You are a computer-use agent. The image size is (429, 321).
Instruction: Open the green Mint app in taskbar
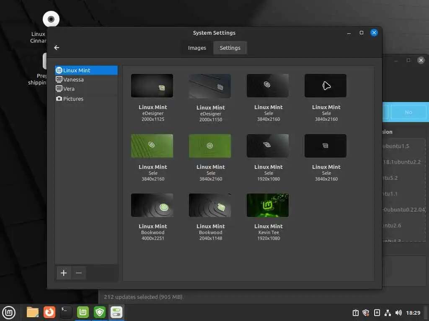click(x=83, y=312)
